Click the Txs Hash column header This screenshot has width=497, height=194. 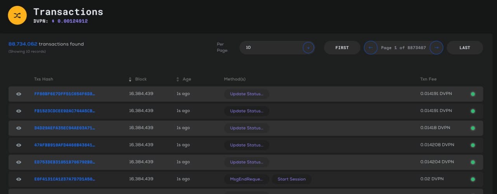click(43, 79)
